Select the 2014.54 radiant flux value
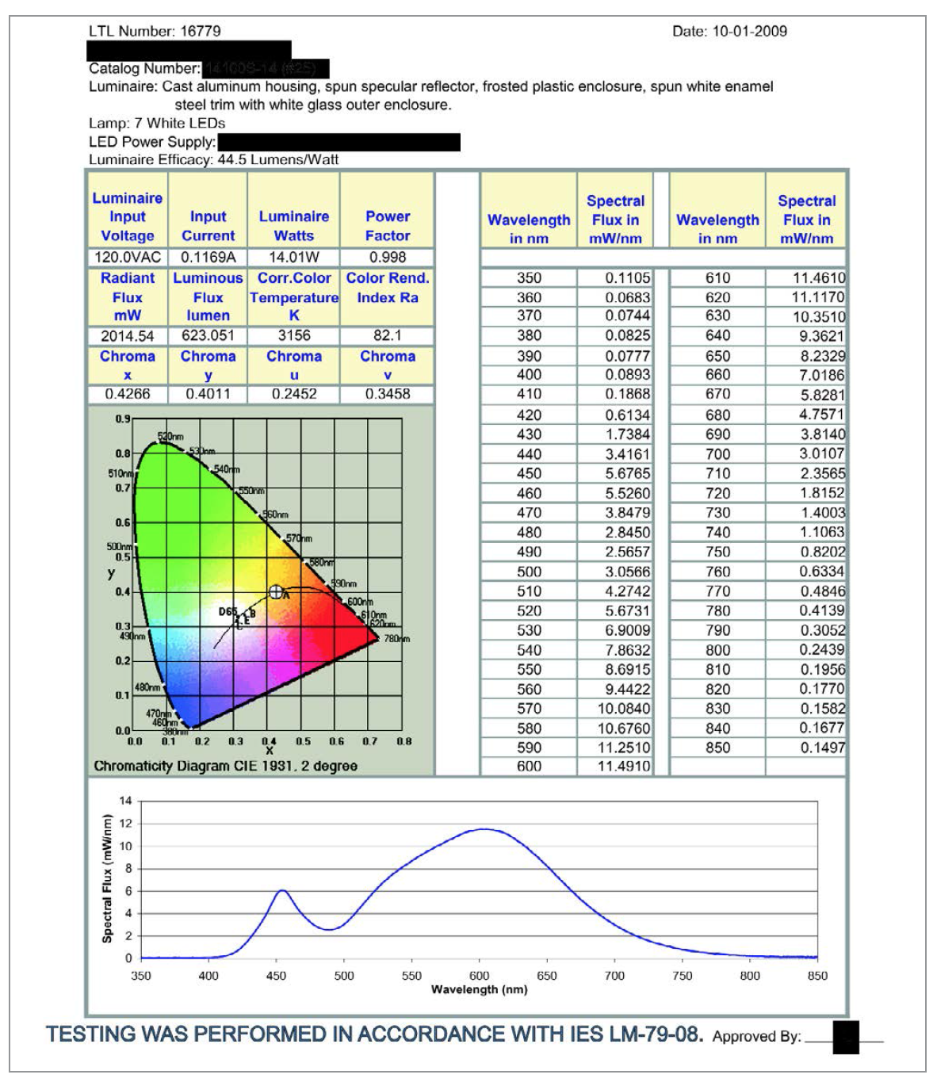This screenshot has width=937, height=1086. pos(128,336)
